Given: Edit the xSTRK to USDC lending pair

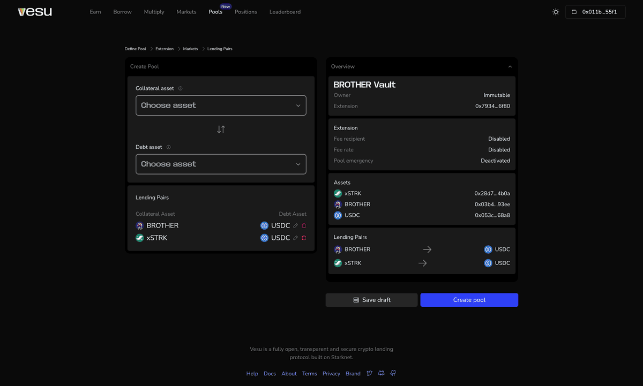Looking at the screenshot, I should 295,238.
